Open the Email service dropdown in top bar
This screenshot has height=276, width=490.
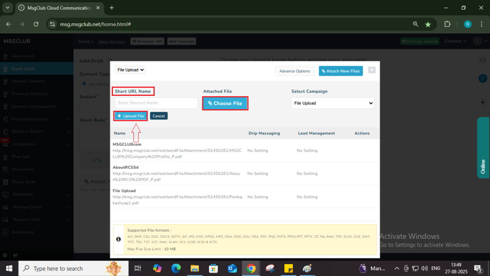pos(86,41)
